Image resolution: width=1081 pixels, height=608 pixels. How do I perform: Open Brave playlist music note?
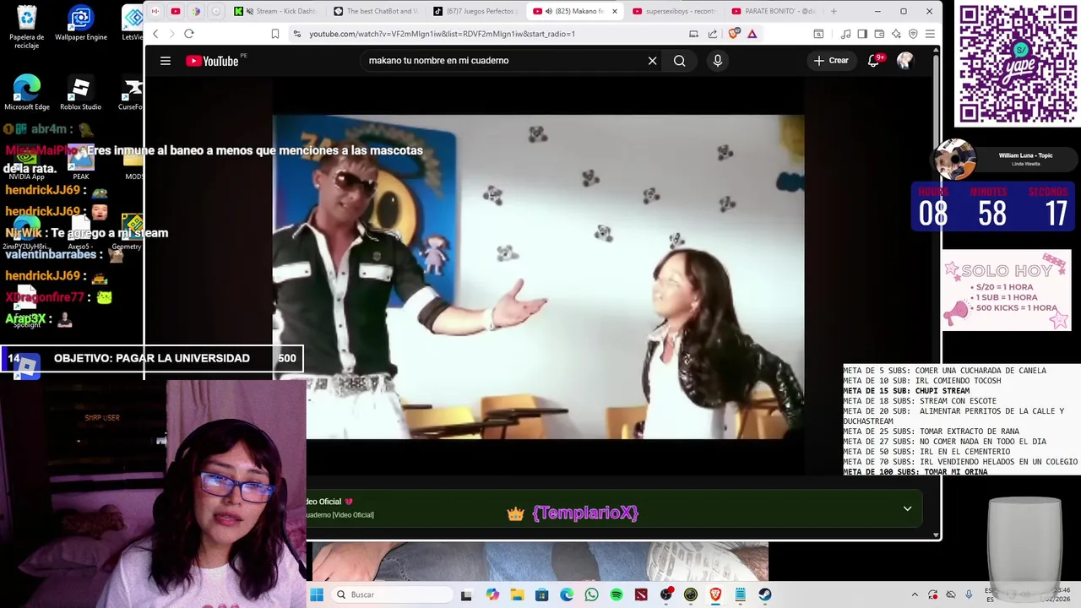coord(845,34)
